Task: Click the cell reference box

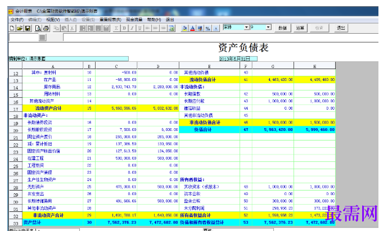Action: 24,38
